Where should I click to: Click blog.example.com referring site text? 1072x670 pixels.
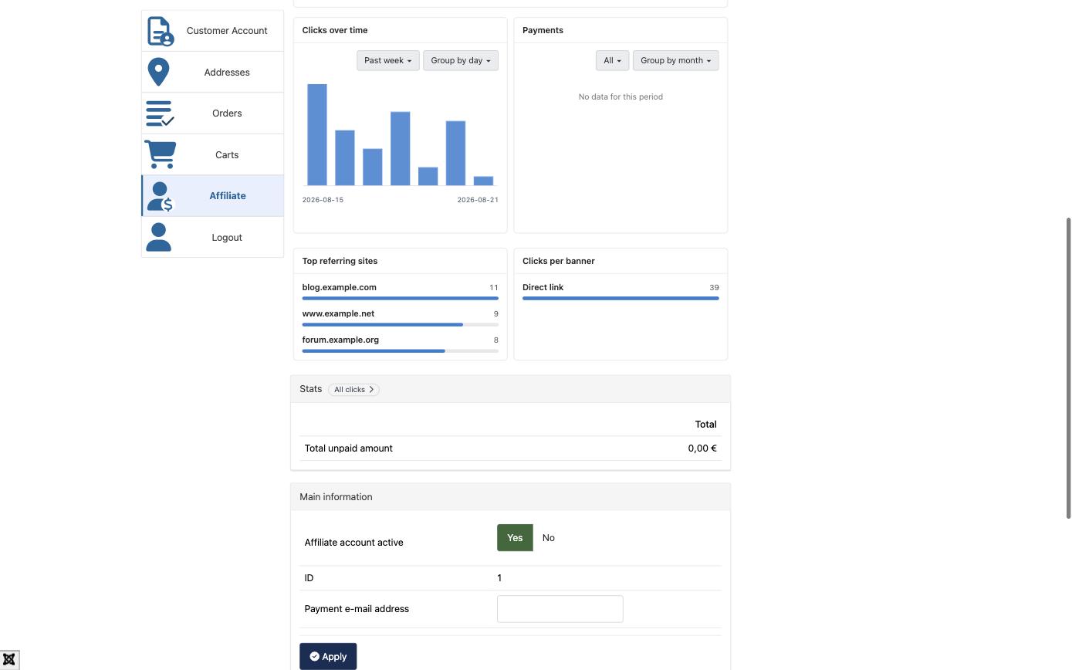[x=339, y=287]
